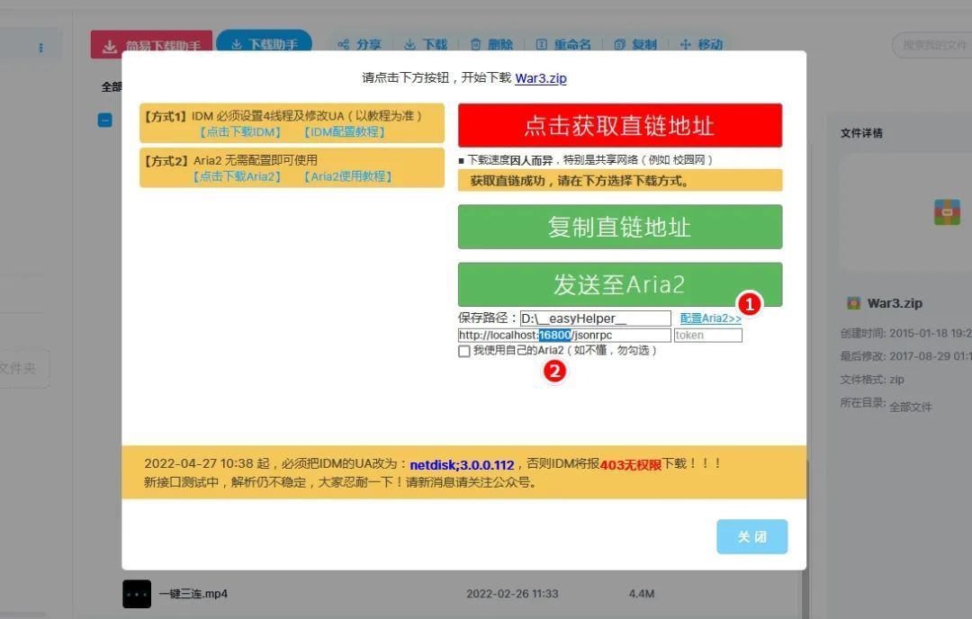This screenshot has width=972, height=619.
Task: Click the file size 4.4M
Action: click(642, 594)
